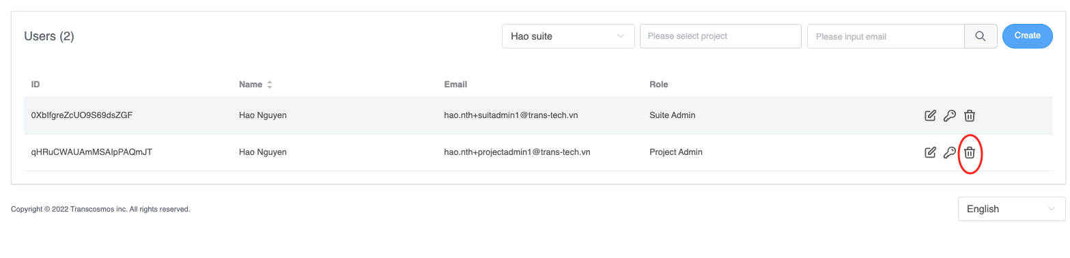Click email hao.nth+projectadmin1@trans-tech.vn
1070x258 pixels.
517,152
